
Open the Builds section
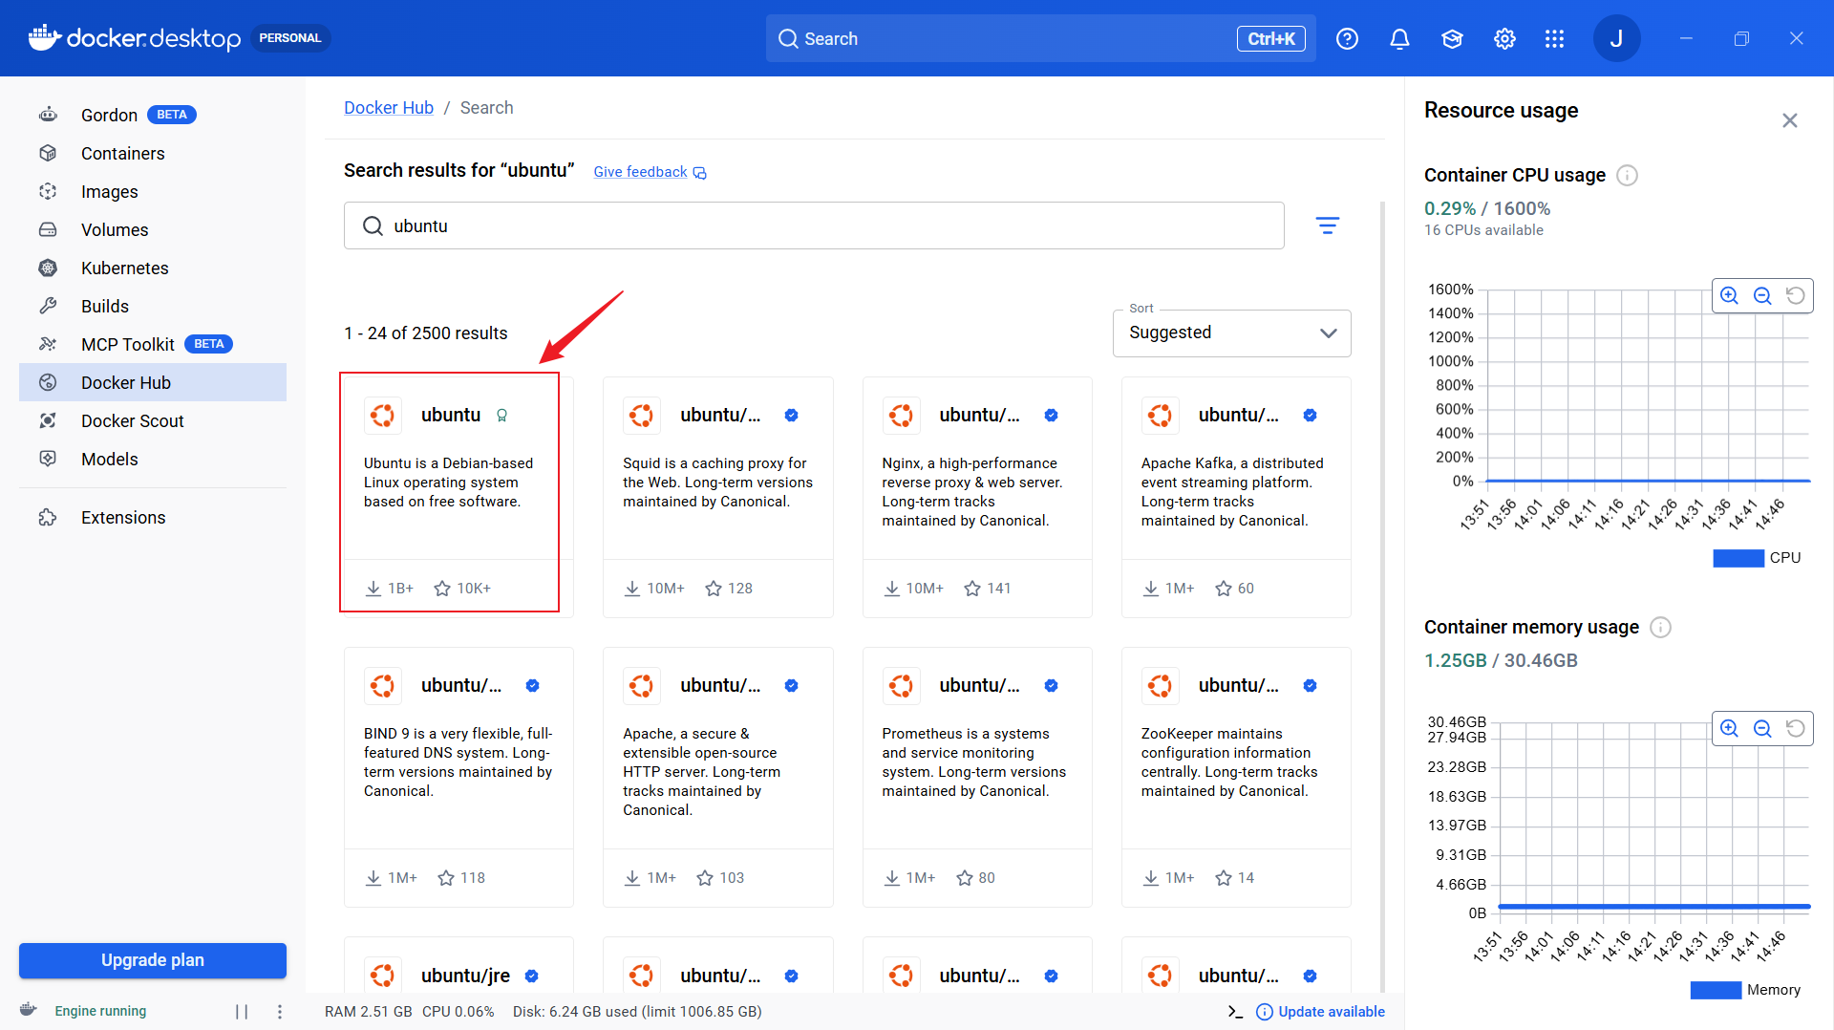click(x=153, y=306)
